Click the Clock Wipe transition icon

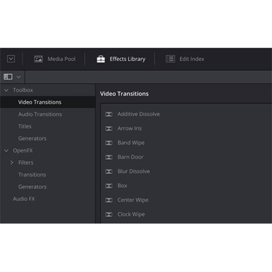[109, 214]
